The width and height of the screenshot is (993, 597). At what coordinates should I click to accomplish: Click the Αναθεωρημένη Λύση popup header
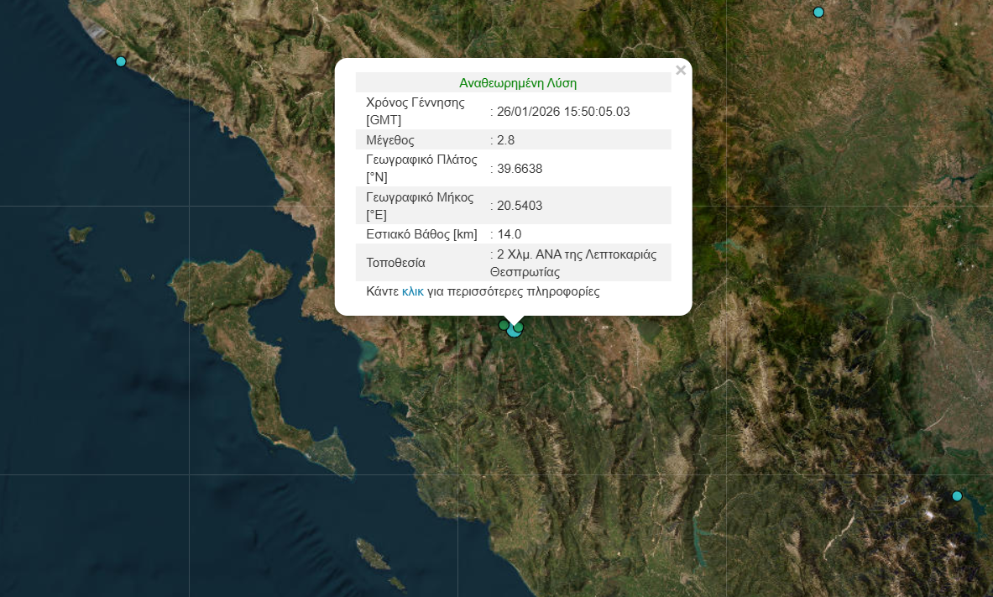[517, 83]
